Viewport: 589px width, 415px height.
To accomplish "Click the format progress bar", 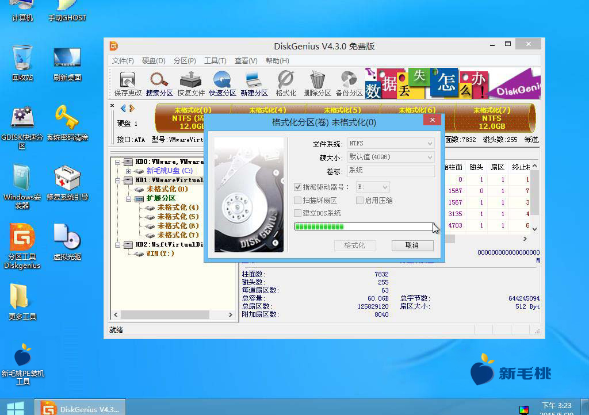I will (x=364, y=226).
